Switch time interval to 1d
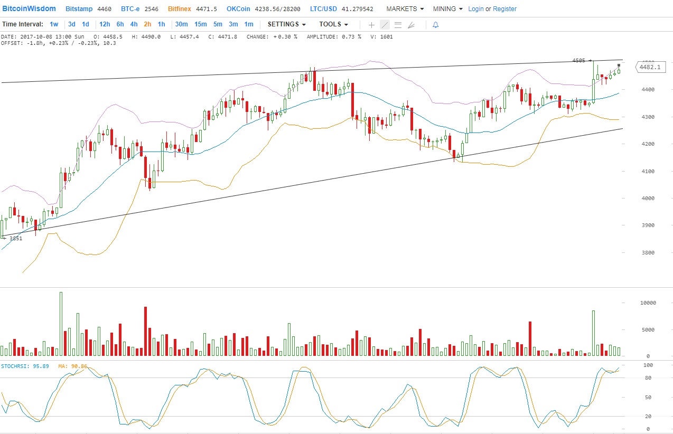Image resolution: width=673 pixels, height=434 pixels. point(86,24)
